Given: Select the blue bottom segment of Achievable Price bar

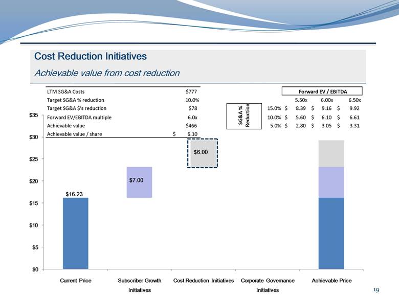Looking at the screenshot, I should (331, 233).
